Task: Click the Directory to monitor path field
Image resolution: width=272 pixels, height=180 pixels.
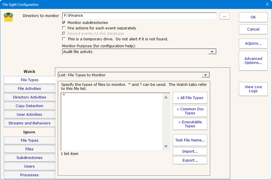Action: click(x=139, y=16)
